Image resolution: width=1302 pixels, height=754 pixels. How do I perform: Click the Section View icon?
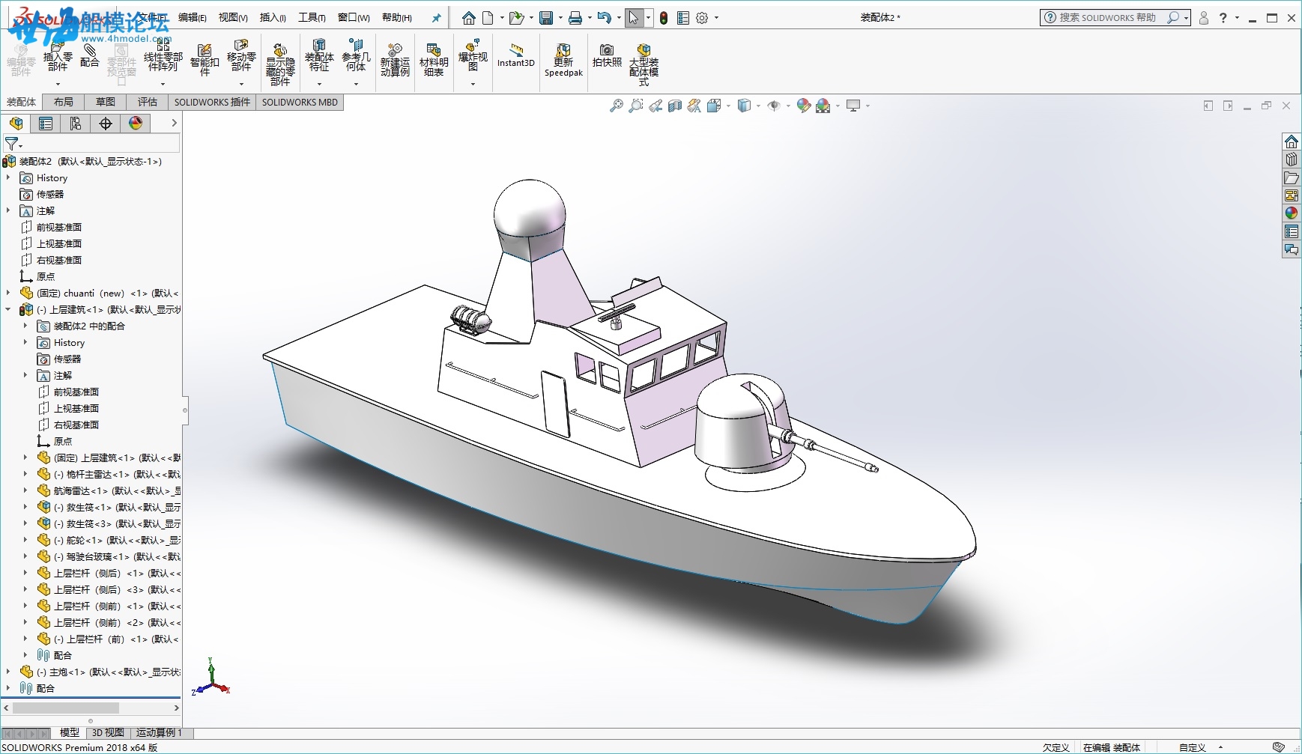point(675,106)
